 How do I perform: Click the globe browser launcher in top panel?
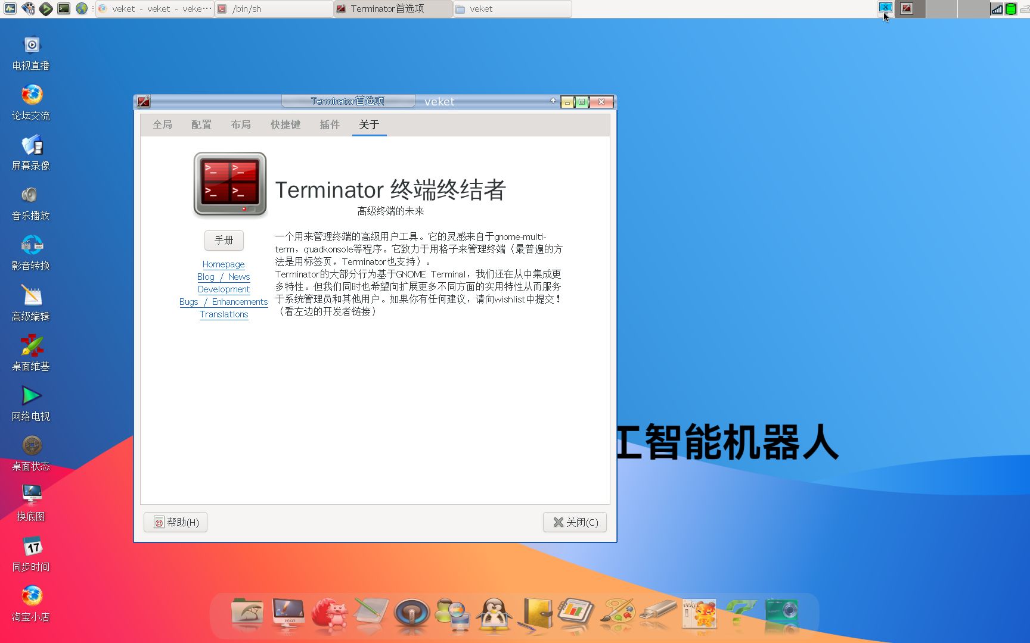click(x=82, y=8)
